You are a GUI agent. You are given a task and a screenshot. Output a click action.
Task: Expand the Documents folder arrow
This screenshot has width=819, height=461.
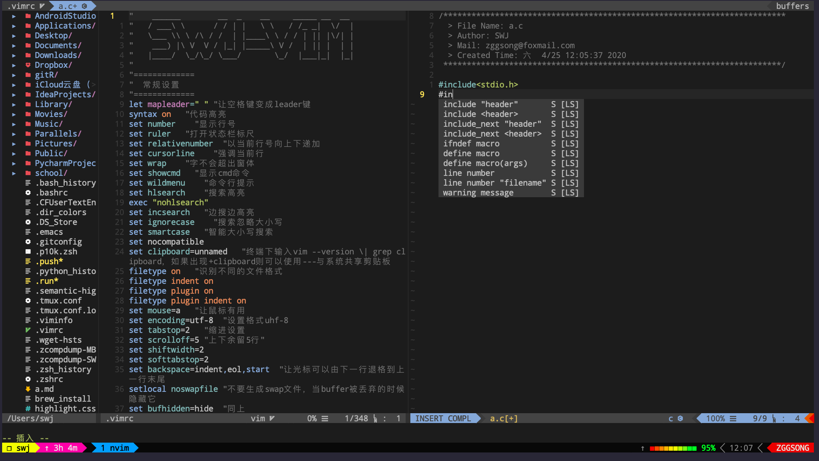click(14, 46)
